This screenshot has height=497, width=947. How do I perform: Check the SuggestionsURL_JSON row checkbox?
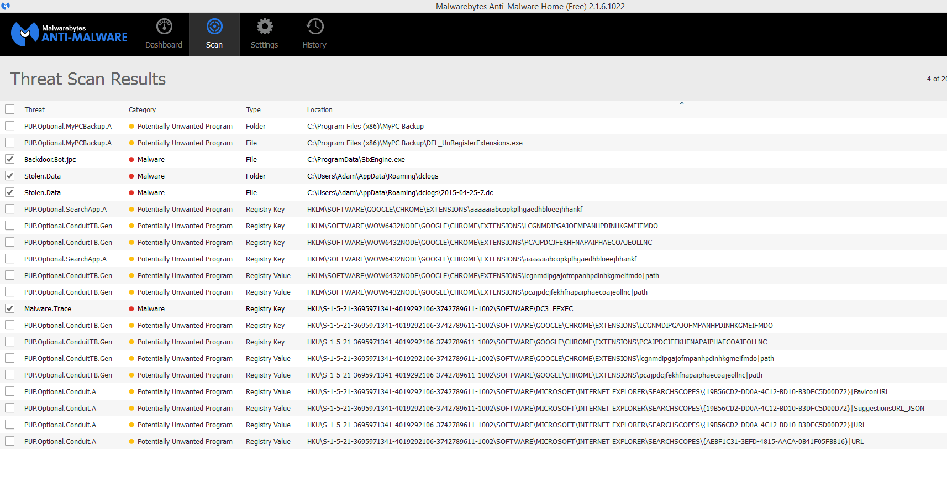(10, 408)
